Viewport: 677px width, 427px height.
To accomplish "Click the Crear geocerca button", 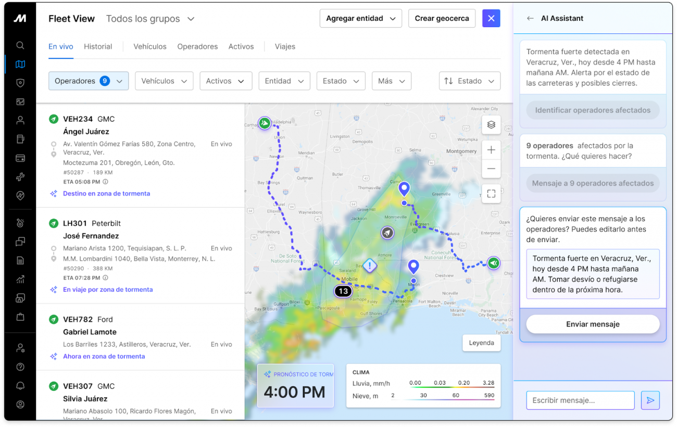I will (x=442, y=18).
